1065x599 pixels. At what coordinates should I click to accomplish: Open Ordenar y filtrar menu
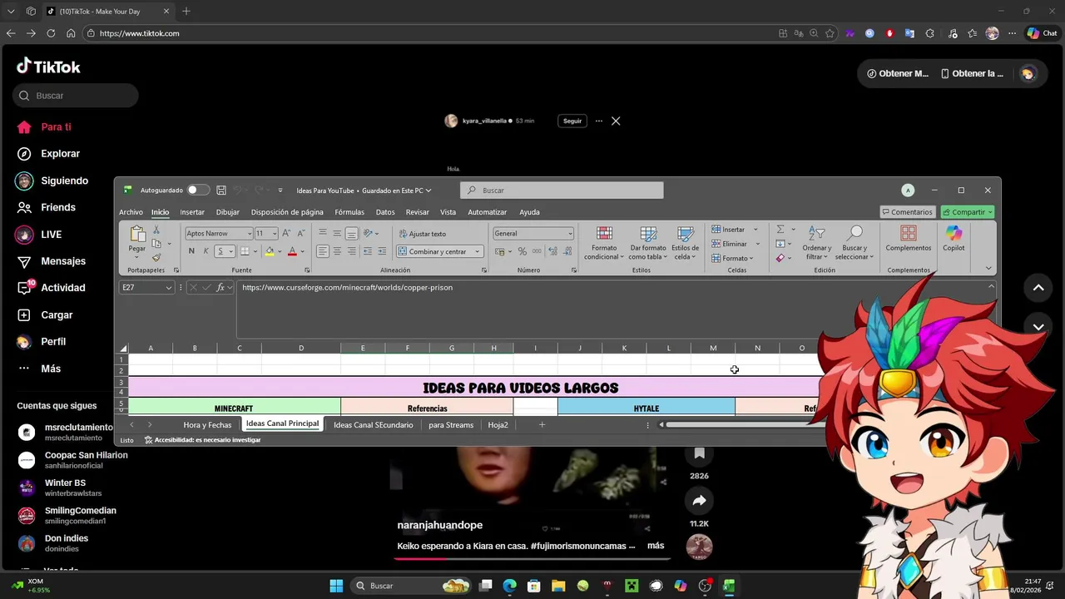[817, 243]
